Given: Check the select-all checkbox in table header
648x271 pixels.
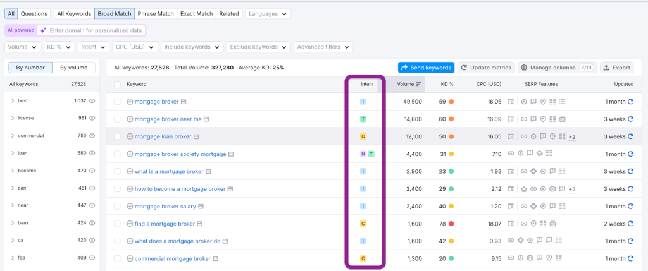Looking at the screenshot, I should 117,84.
